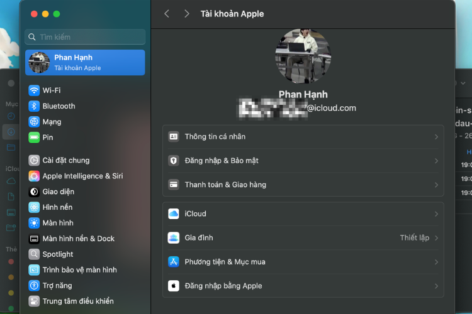Click Phương tiện & Mục mua text
This screenshot has width=472, height=314.
coord(225,262)
